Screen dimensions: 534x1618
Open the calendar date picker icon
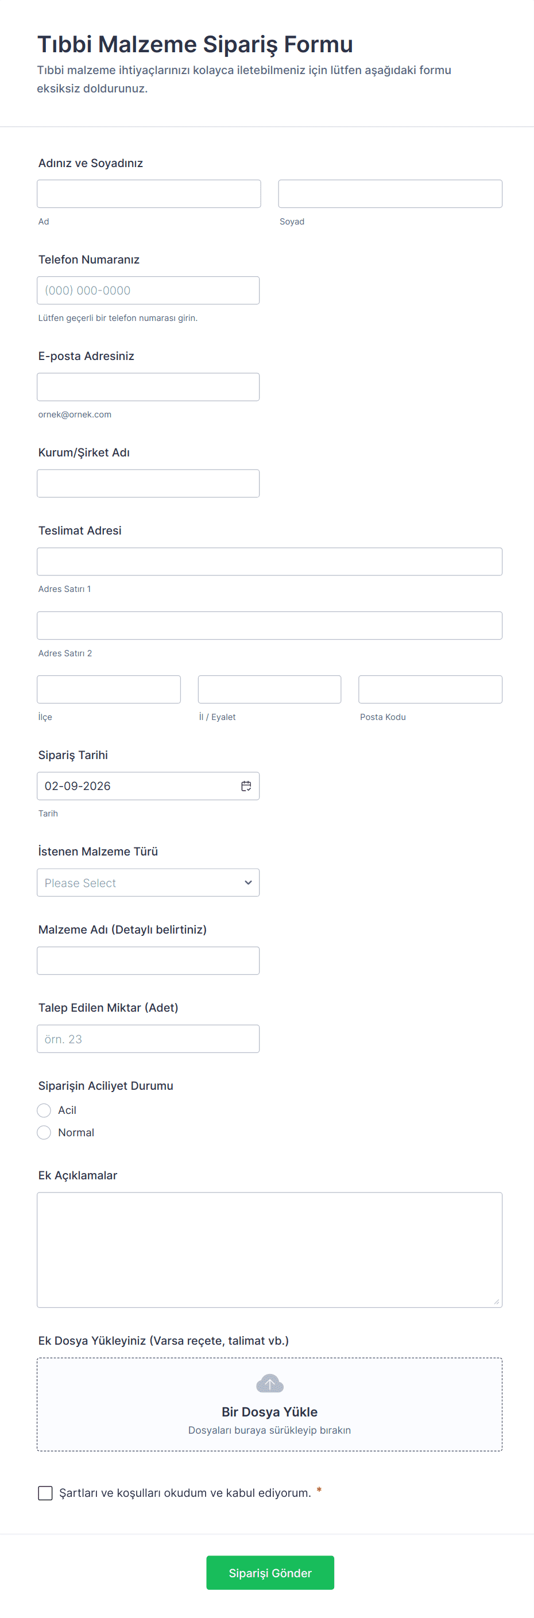click(x=246, y=786)
